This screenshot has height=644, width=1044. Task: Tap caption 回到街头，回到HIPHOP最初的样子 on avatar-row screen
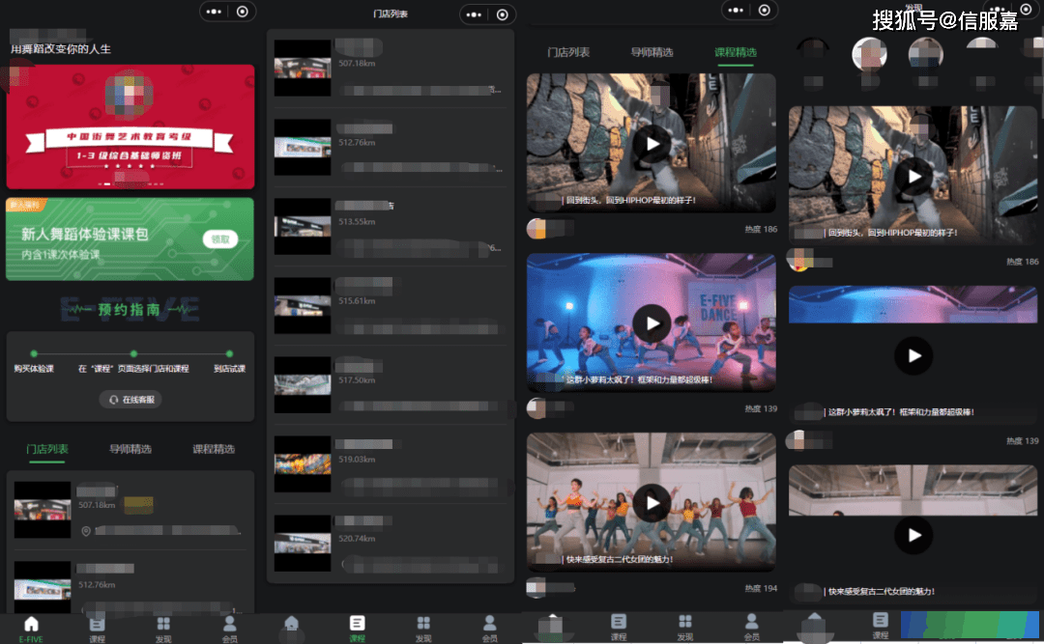[893, 233]
